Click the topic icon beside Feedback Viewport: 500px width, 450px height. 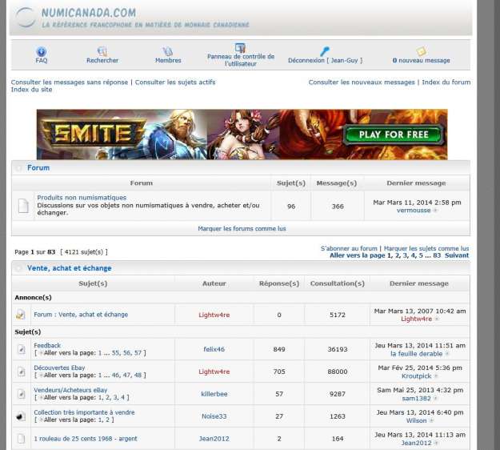pos(21,349)
